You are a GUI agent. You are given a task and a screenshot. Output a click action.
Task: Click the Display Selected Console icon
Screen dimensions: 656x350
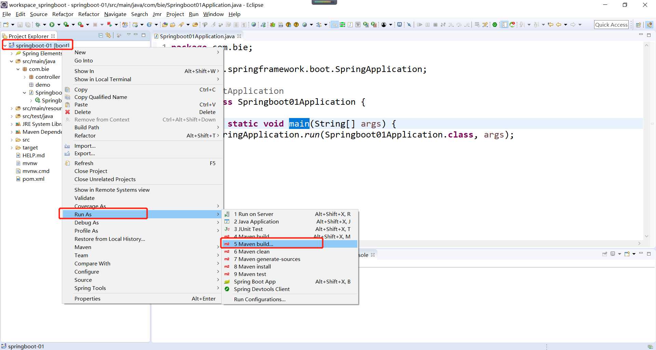point(613,254)
